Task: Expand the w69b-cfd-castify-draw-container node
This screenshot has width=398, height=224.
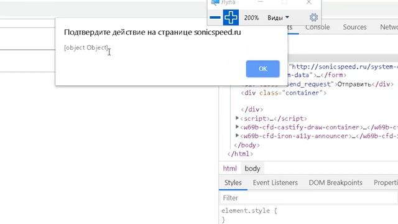Action: pos(237,127)
